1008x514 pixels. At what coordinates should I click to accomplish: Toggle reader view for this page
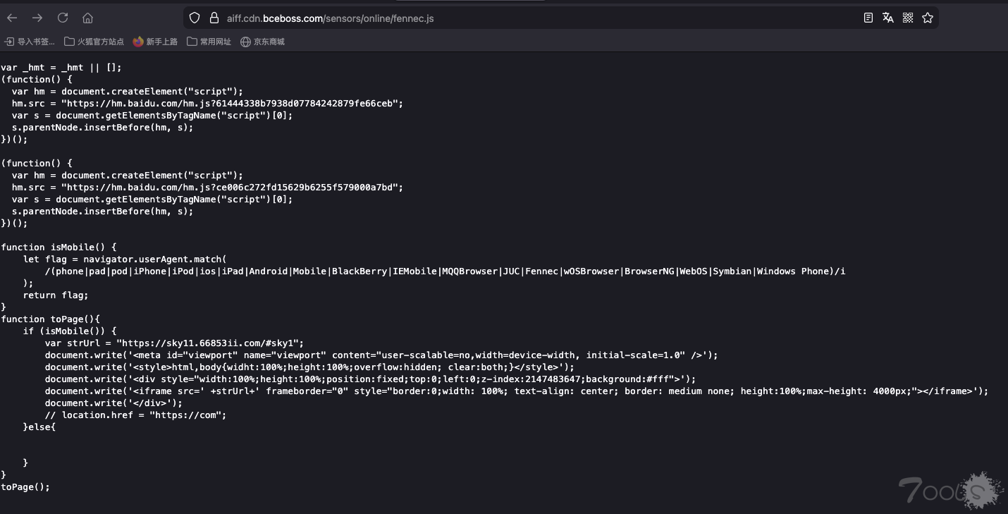tap(868, 18)
